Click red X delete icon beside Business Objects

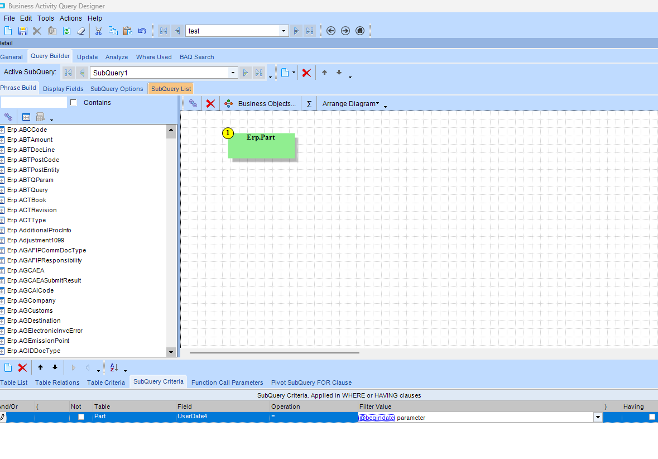(x=210, y=103)
